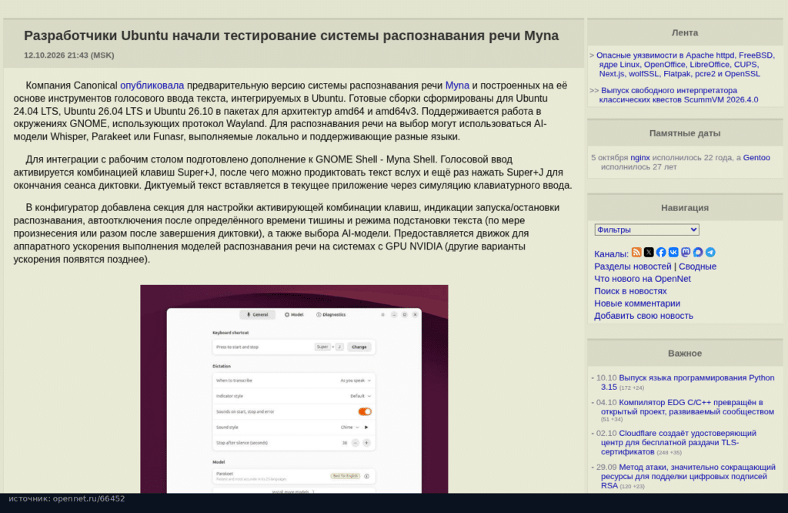Image resolution: width=788 pixels, height=513 pixels.
Task: Open the Myna link in the first paragraph
Action: click(457, 85)
